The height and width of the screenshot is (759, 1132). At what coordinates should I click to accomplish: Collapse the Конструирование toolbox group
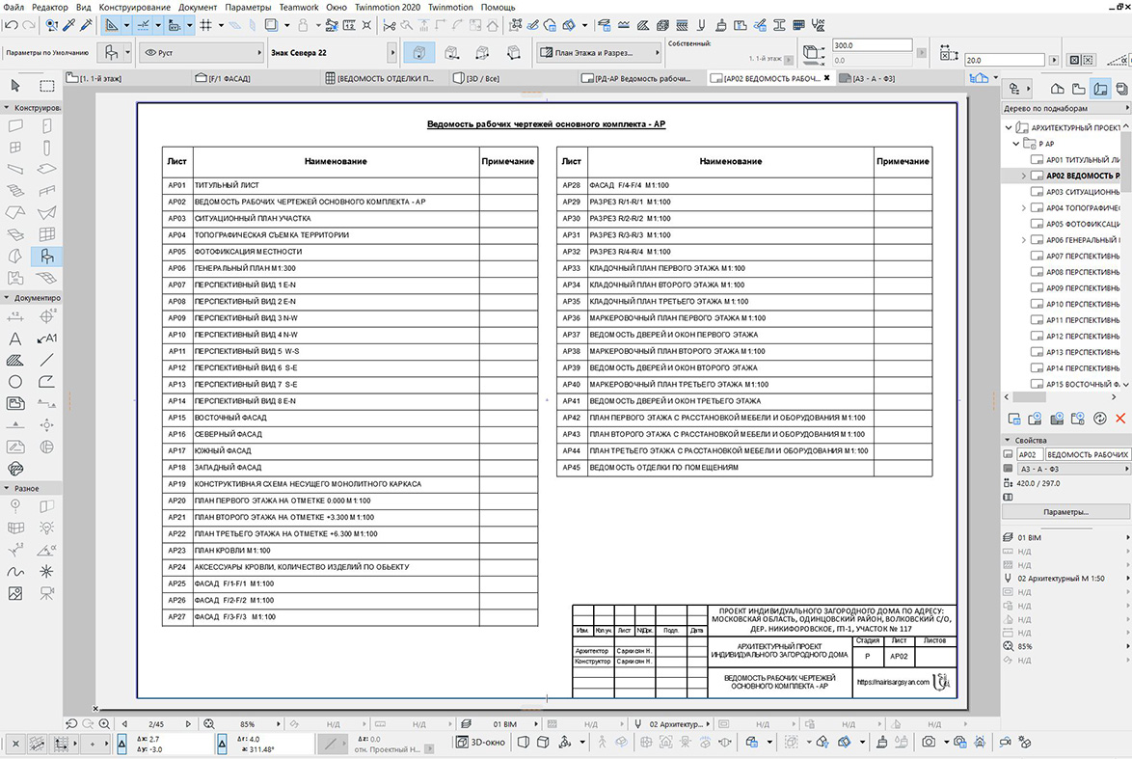[x=7, y=108]
